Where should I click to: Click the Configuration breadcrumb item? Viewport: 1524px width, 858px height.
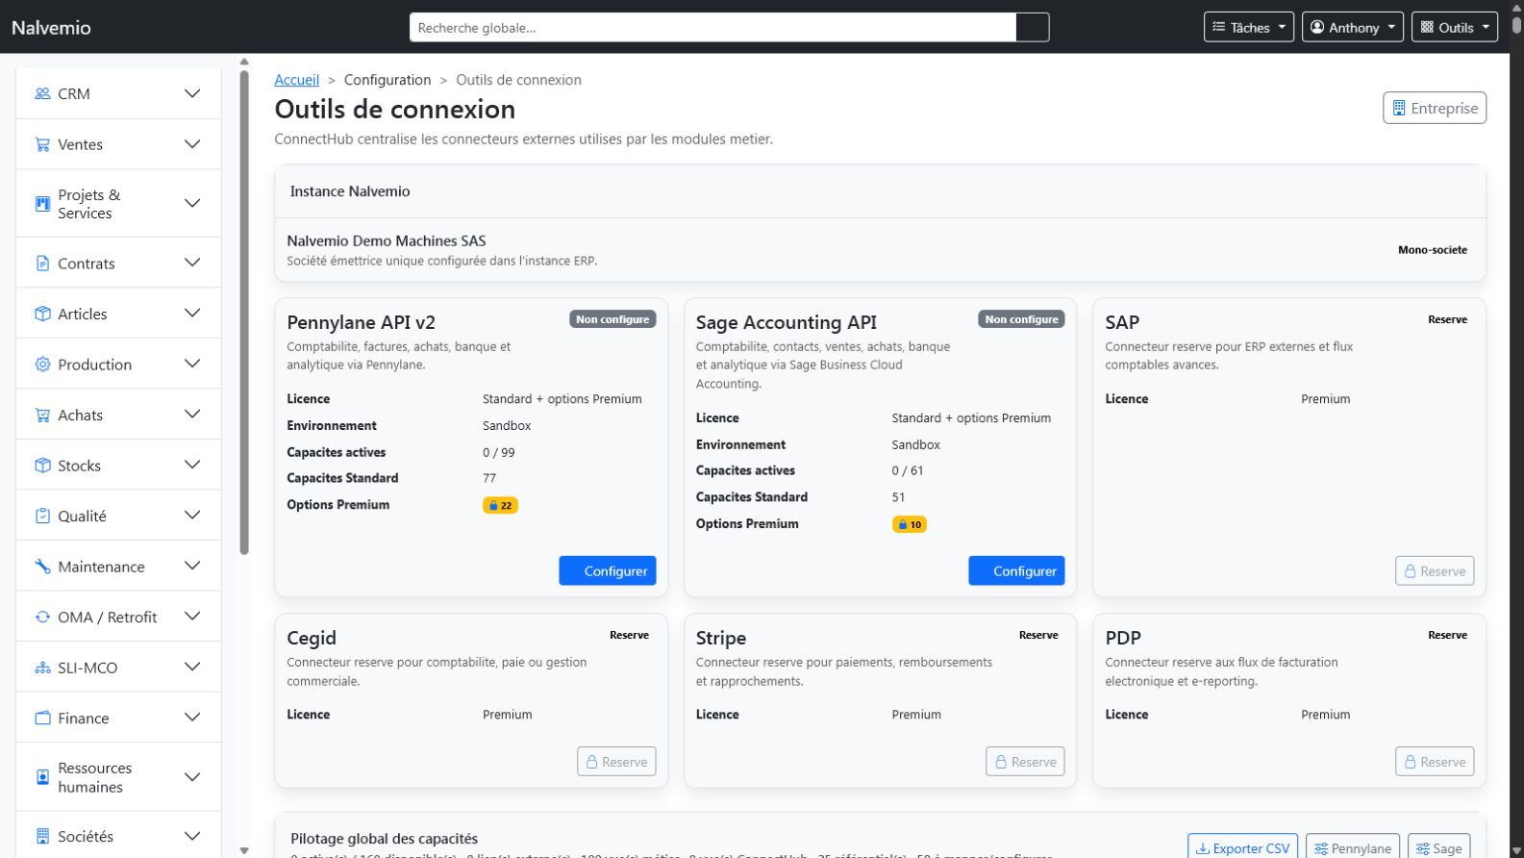point(387,80)
